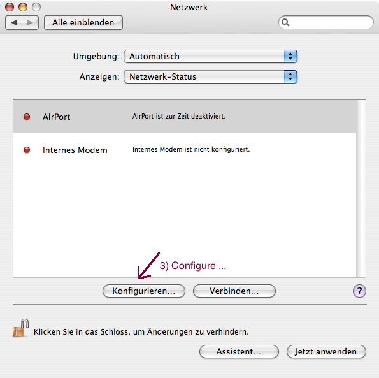379x378 pixels.
Task: Click the red status dot next to AirPort
Action: [27, 117]
